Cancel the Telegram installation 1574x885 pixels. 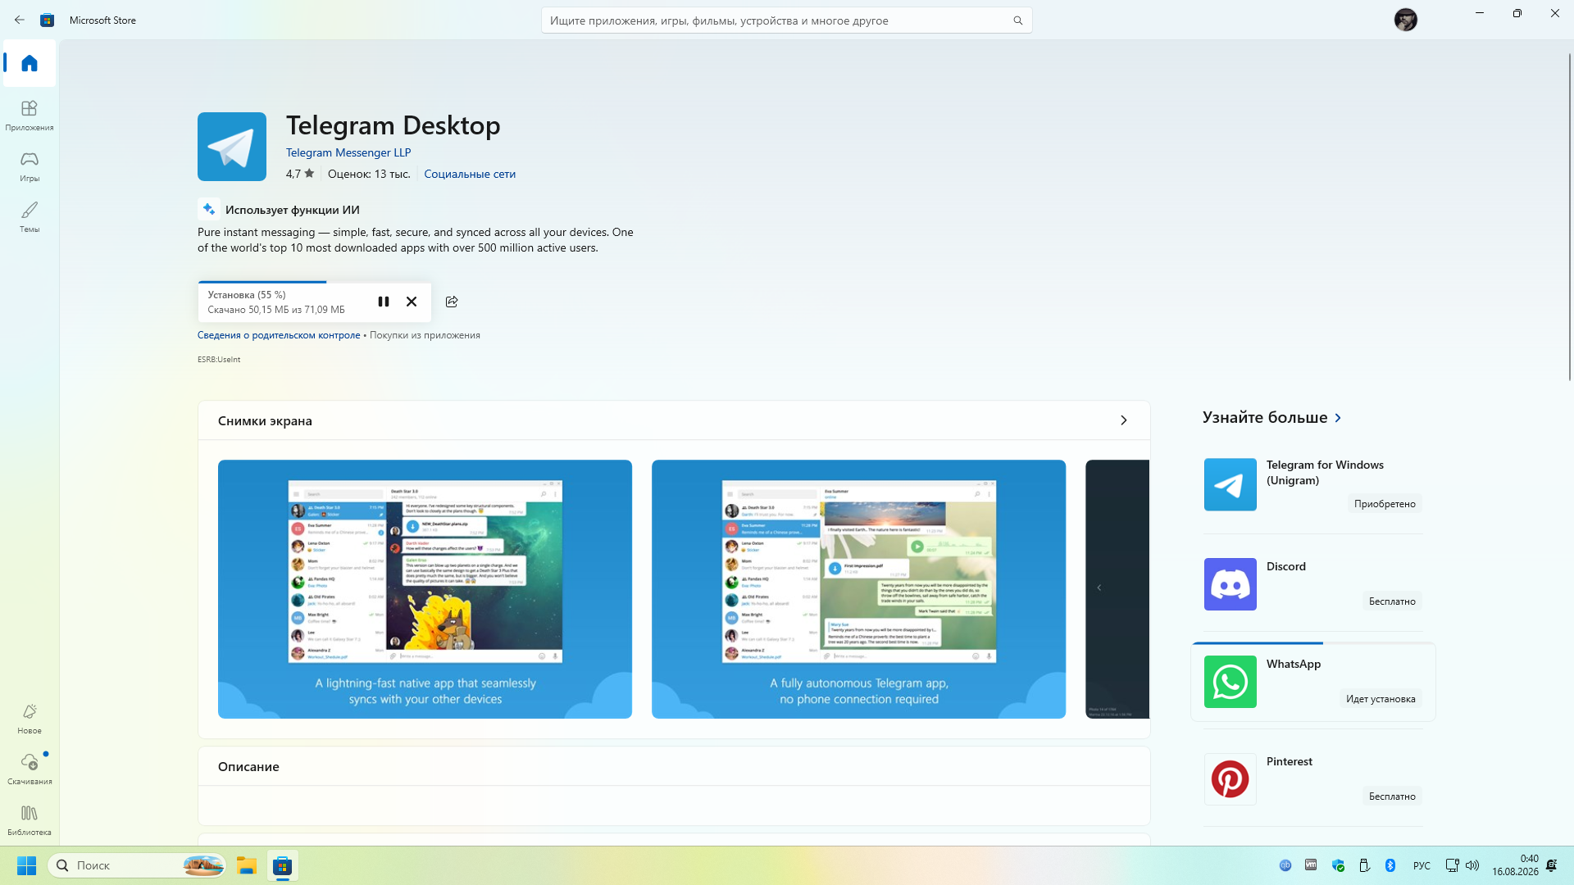pyautogui.click(x=412, y=302)
